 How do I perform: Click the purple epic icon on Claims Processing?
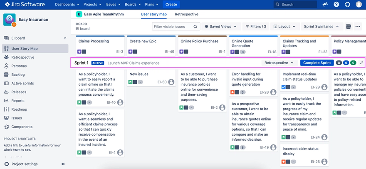coord(79,52)
